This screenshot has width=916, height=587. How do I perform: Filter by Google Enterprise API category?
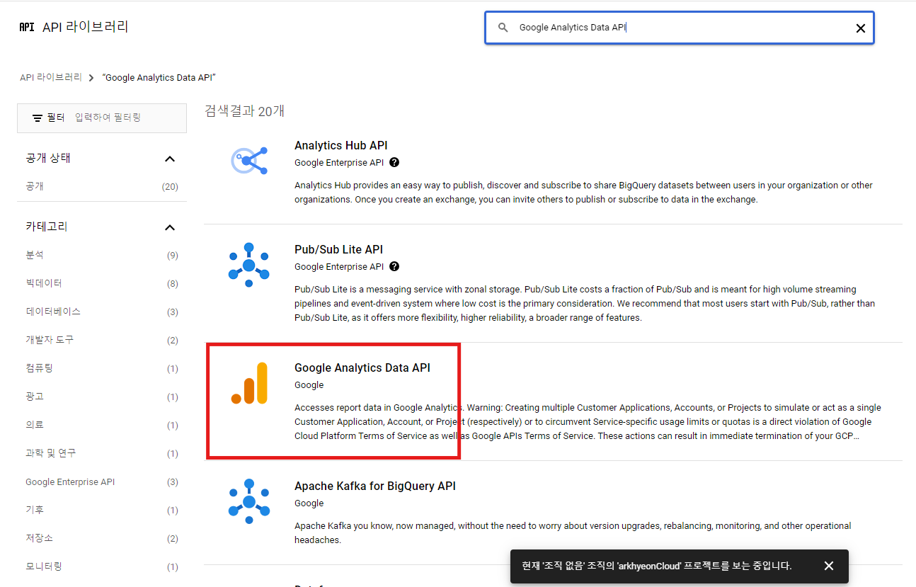click(102, 481)
